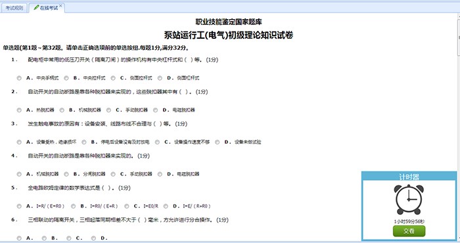Choose option B for question 3
The image size is (460, 243).
tap(84, 142)
